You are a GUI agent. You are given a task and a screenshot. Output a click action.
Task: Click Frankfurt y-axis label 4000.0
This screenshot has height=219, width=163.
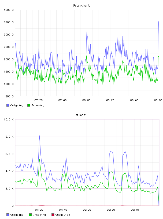pyautogui.click(x=9, y=10)
